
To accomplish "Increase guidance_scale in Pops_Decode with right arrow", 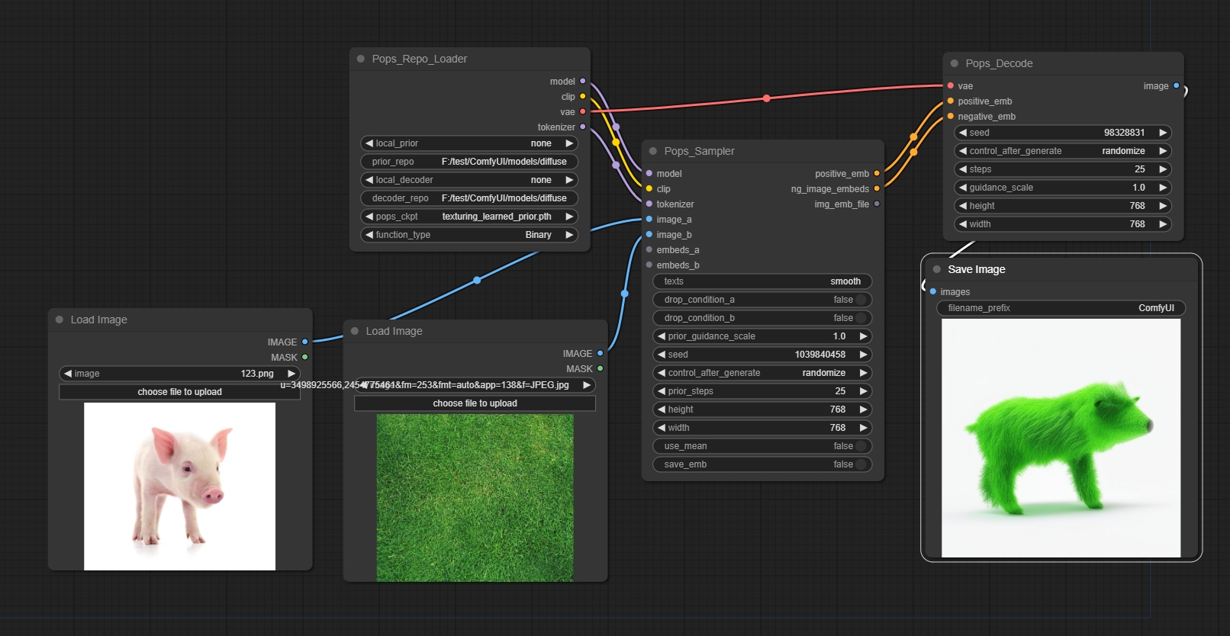I will tap(1163, 188).
